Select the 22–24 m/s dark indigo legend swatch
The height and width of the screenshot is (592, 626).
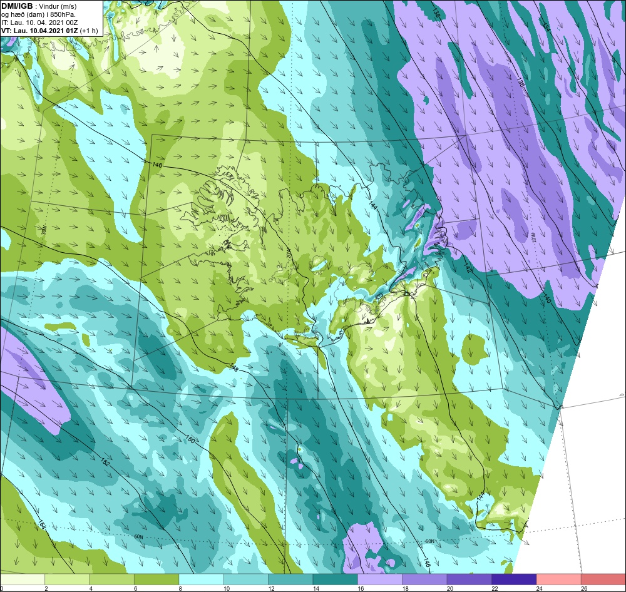click(x=514, y=578)
